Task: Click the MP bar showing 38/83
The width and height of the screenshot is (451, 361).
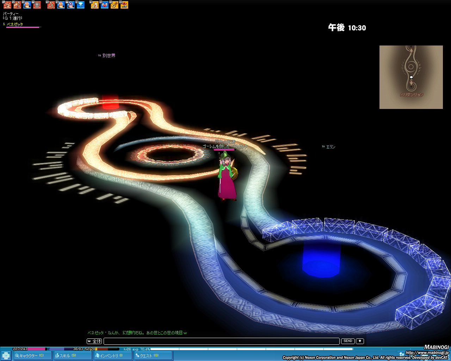Action: [x=66, y=349]
